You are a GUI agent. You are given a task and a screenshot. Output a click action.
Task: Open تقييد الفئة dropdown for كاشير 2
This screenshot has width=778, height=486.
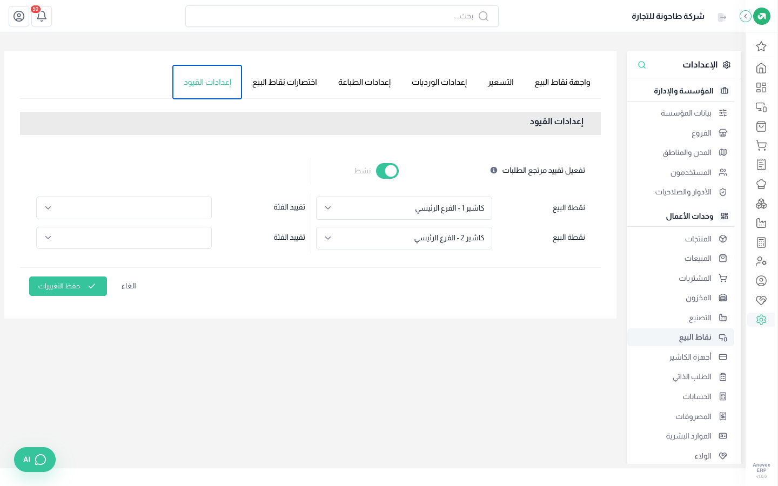pyautogui.click(x=124, y=238)
